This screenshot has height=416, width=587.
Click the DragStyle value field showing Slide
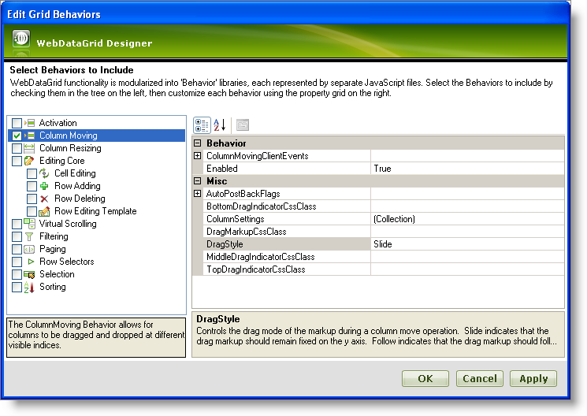pyautogui.click(x=466, y=244)
